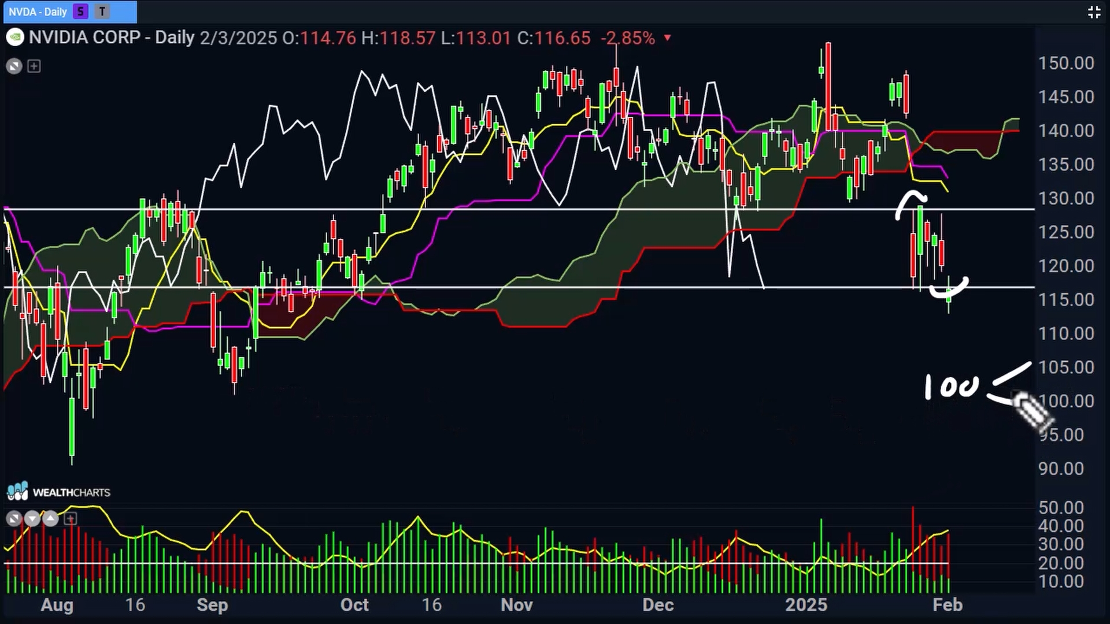Viewport: 1110px width, 624px height.
Task: Click the 115.00 price axis label
Action: tap(1066, 300)
